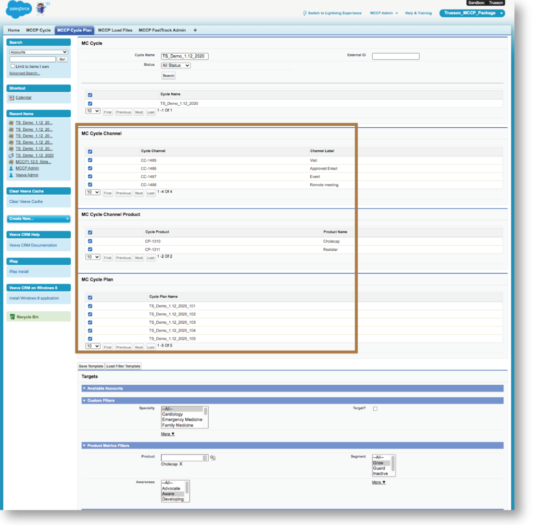This screenshot has height=525, width=533.
Task: Click the sidebar search text field
Action: tap(33, 59)
